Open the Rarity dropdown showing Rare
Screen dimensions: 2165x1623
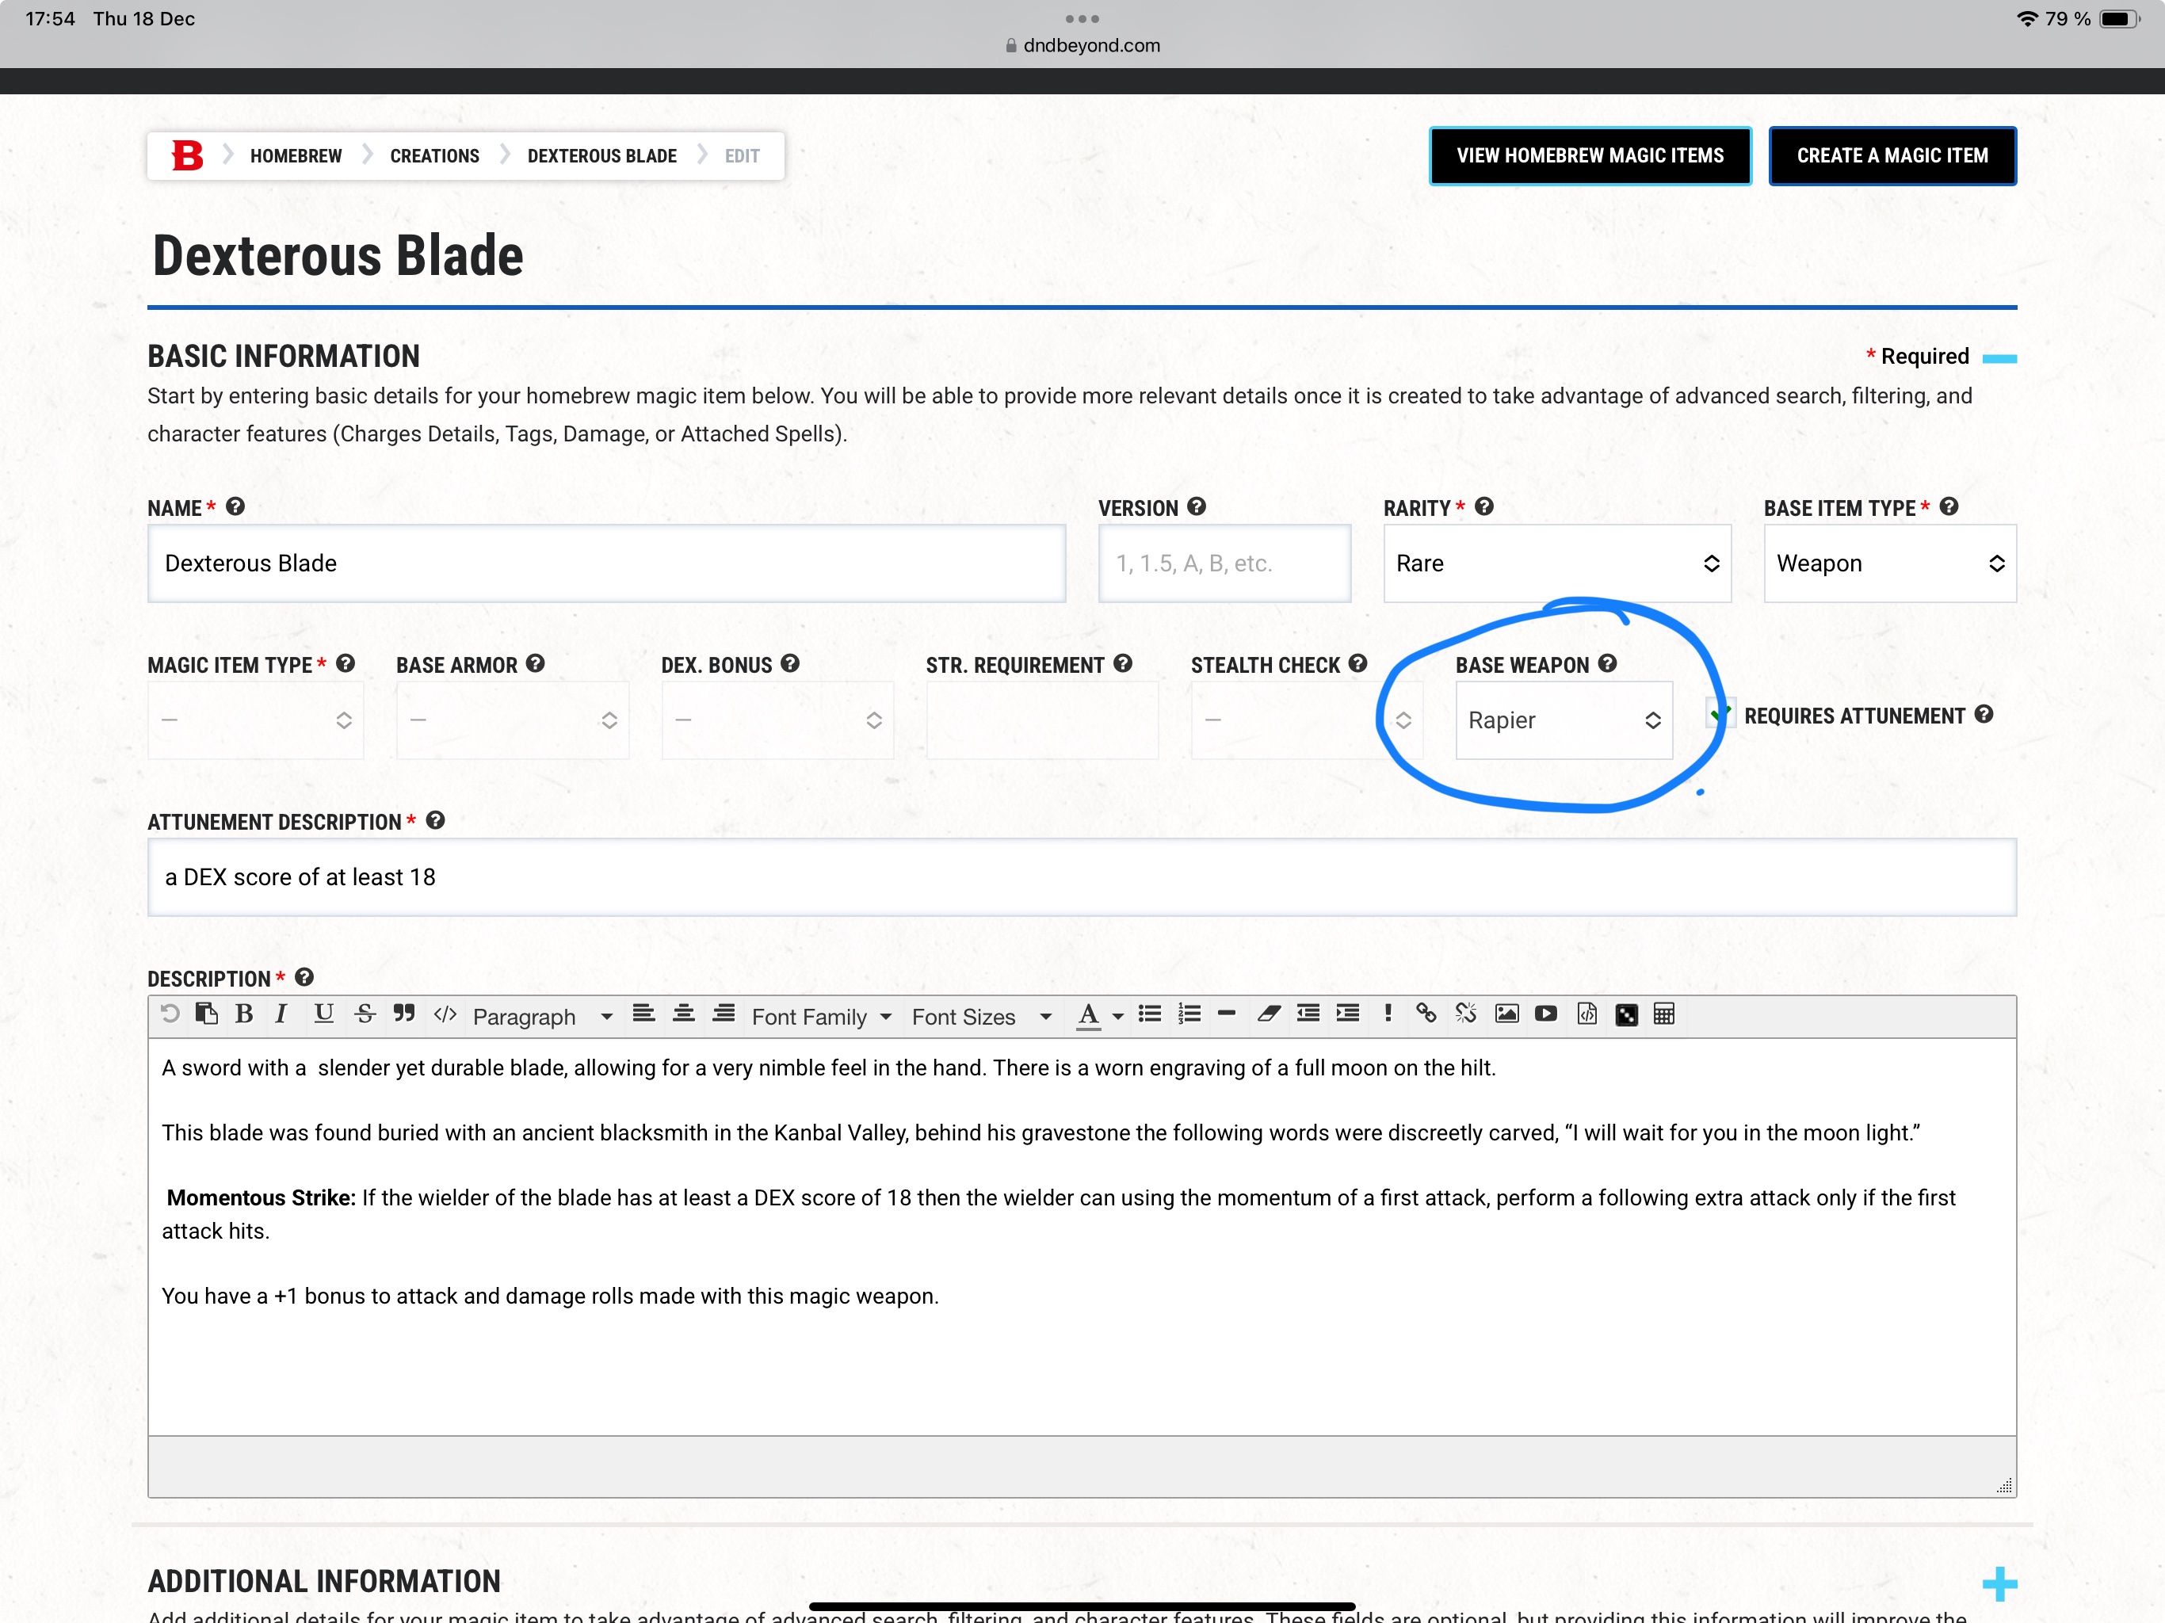click(x=1556, y=563)
